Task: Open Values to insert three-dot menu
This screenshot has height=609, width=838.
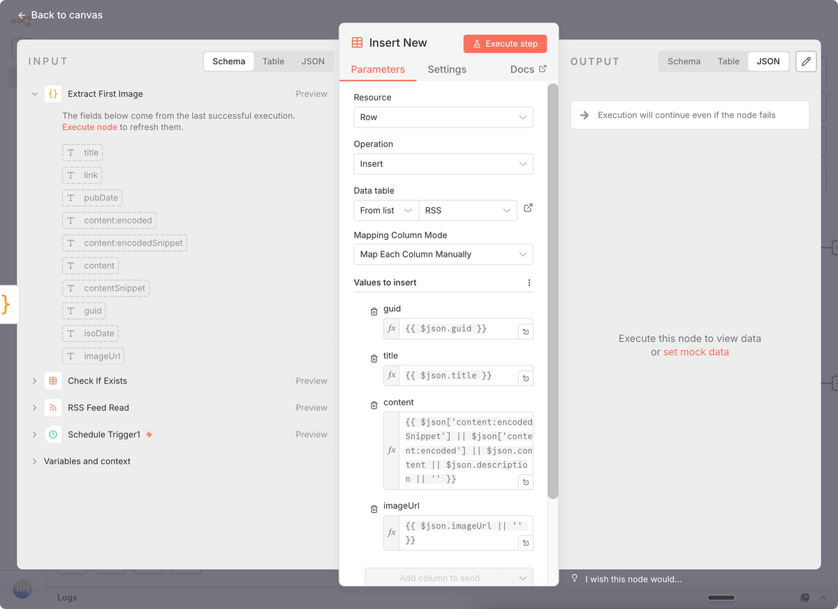Action: (x=529, y=283)
